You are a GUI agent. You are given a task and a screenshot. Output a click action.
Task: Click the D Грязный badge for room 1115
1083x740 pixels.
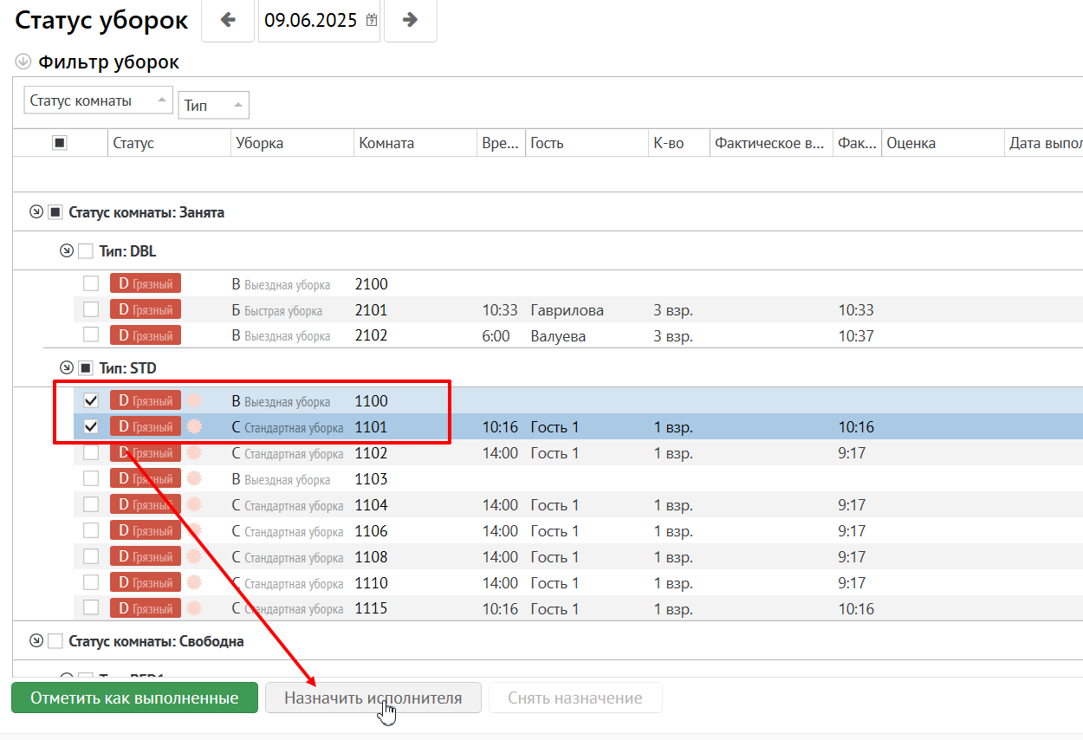[146, 608]
